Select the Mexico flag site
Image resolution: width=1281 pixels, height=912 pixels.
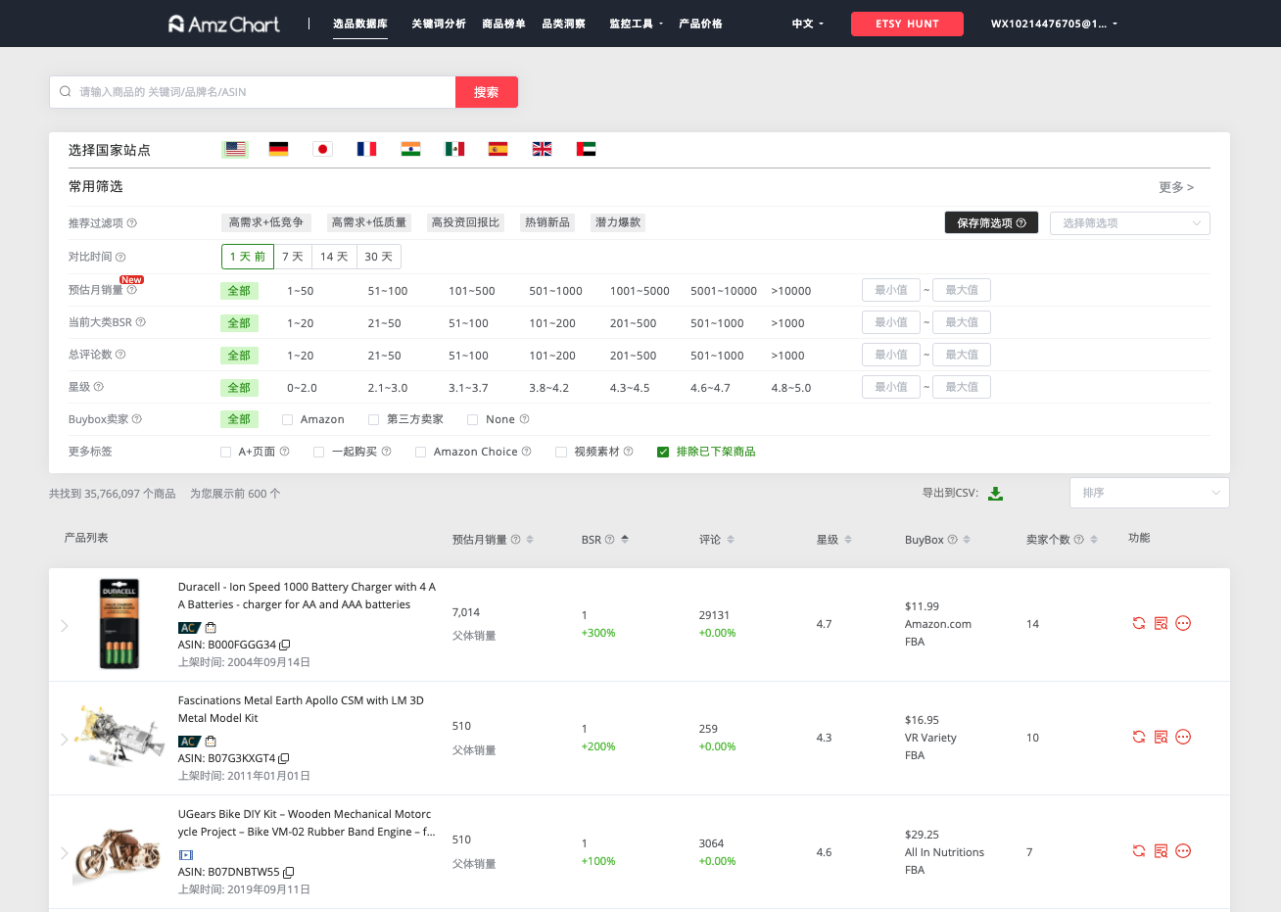tap(454, 149)
